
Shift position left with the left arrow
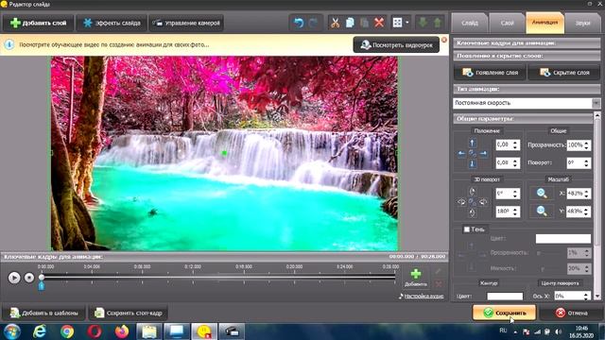[x=461, y=153]
